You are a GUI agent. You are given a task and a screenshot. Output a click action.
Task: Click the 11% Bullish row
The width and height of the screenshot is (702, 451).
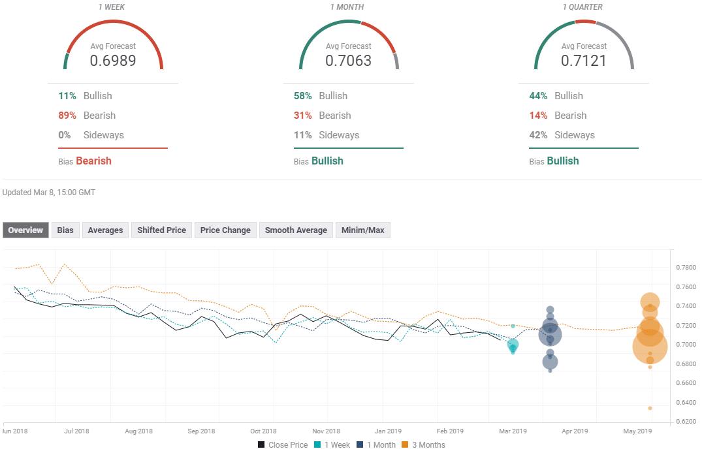85,96
